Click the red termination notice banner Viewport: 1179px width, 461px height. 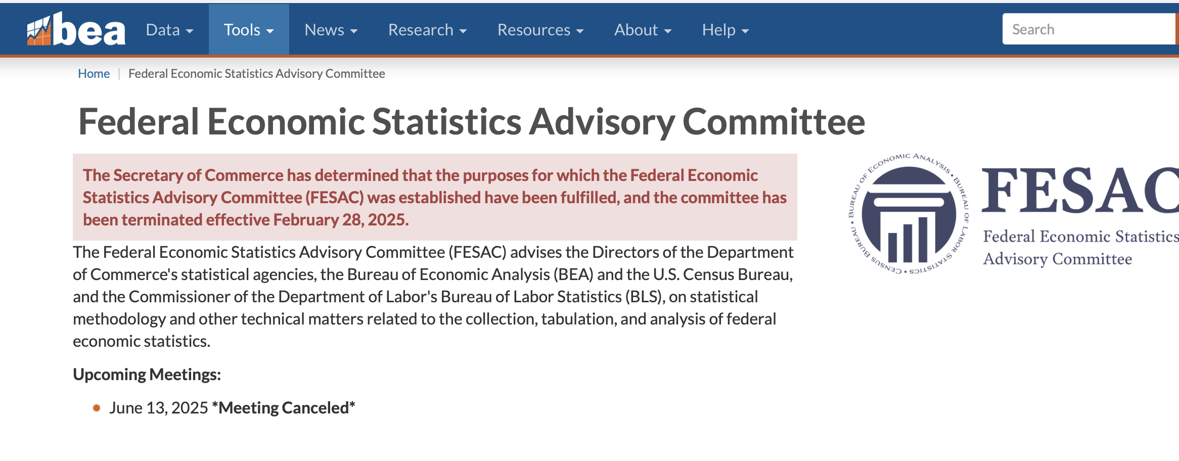pyautogui.click(x=435, y=197)
